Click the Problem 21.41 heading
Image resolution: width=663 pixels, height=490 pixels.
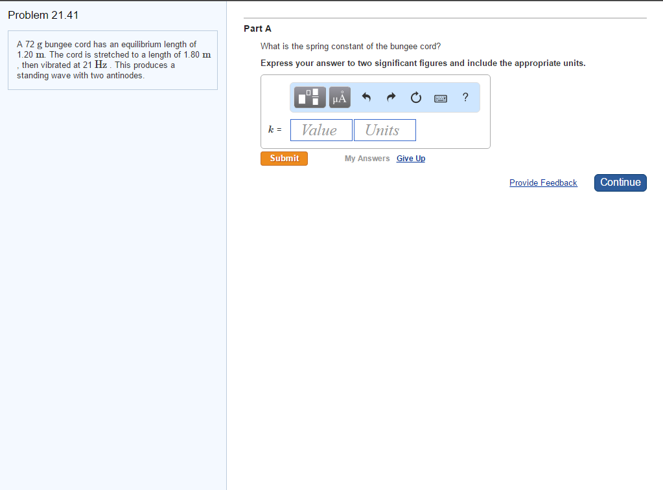[x=43, y=15]
